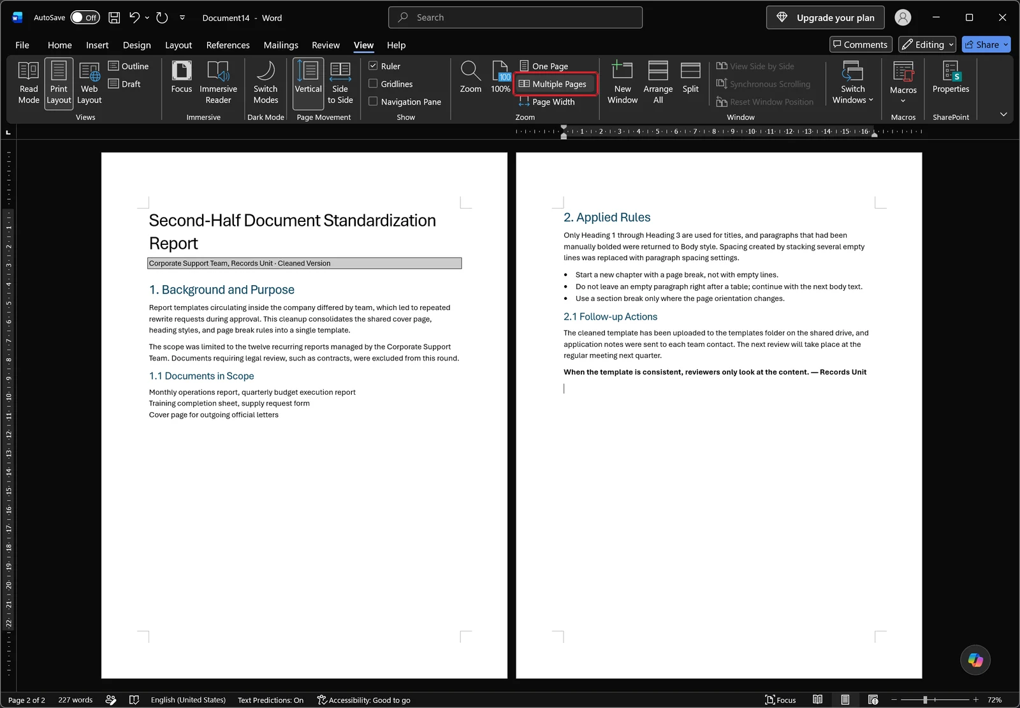Screen dimensions: 1020x708
Task: Click Upgrade your plan button
Action: 825,18
